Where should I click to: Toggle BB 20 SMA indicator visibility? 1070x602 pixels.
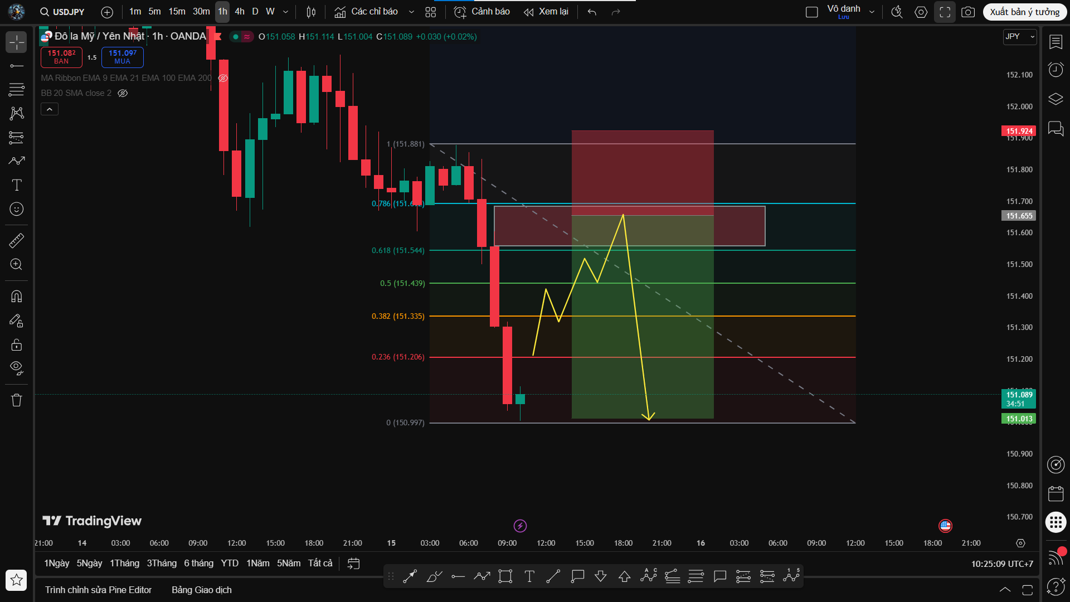pos(123,93)
